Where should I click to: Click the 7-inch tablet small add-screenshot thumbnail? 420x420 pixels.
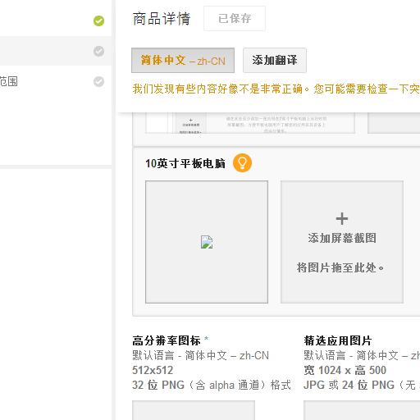pyautogui.click(x=191, y=123)
